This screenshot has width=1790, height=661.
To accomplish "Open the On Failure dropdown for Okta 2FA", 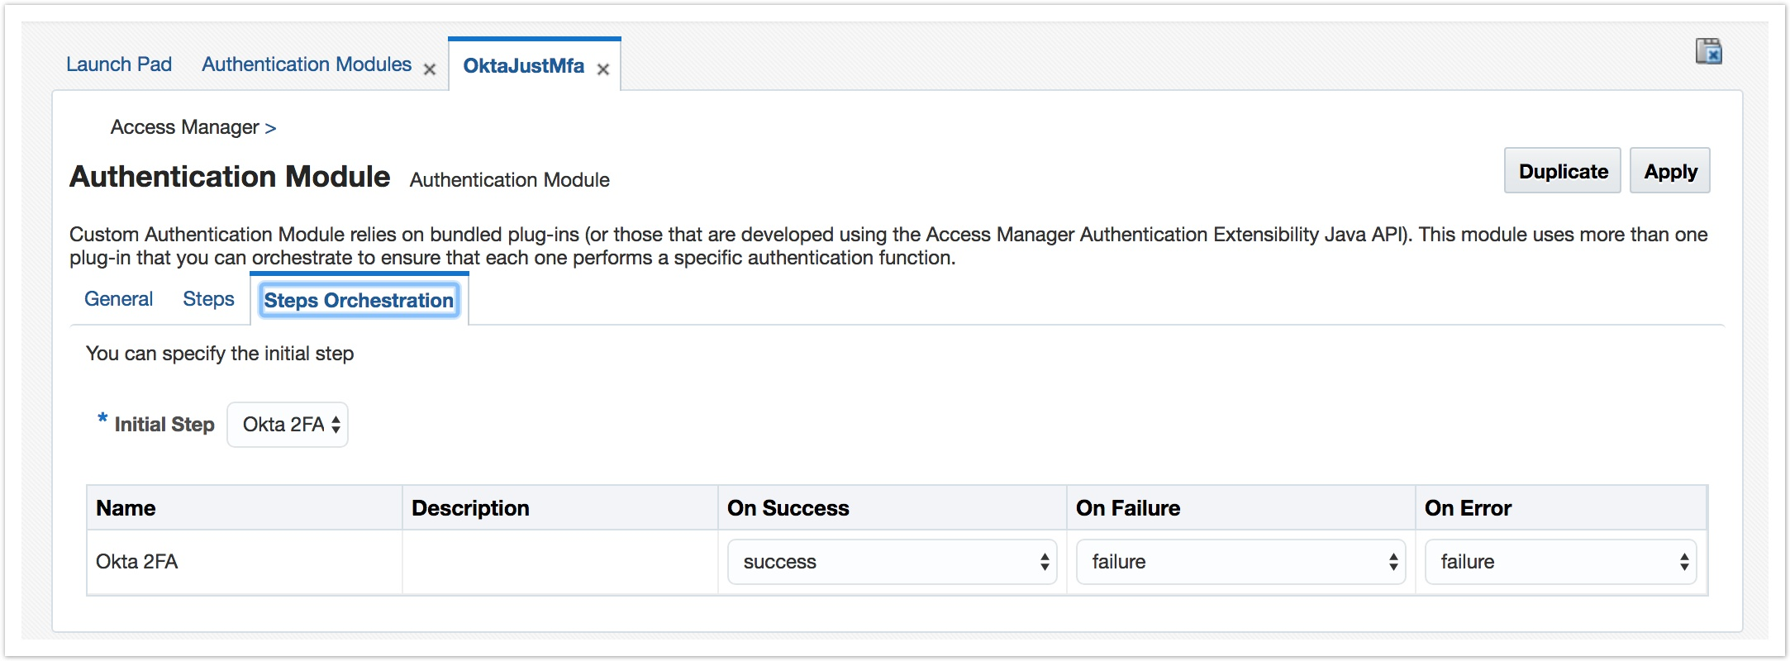I will (1240, 562).
